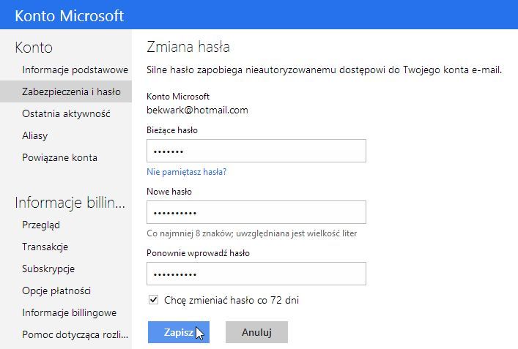
Task: Open Informacje podstawowe in sidebar
Action: pyautogui.click(x=75, y=70)
